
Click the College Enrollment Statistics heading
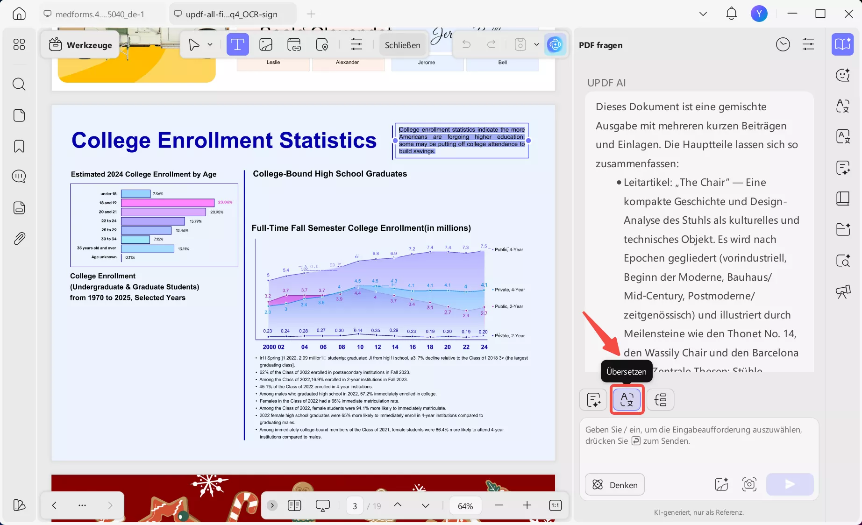(224, 140)
